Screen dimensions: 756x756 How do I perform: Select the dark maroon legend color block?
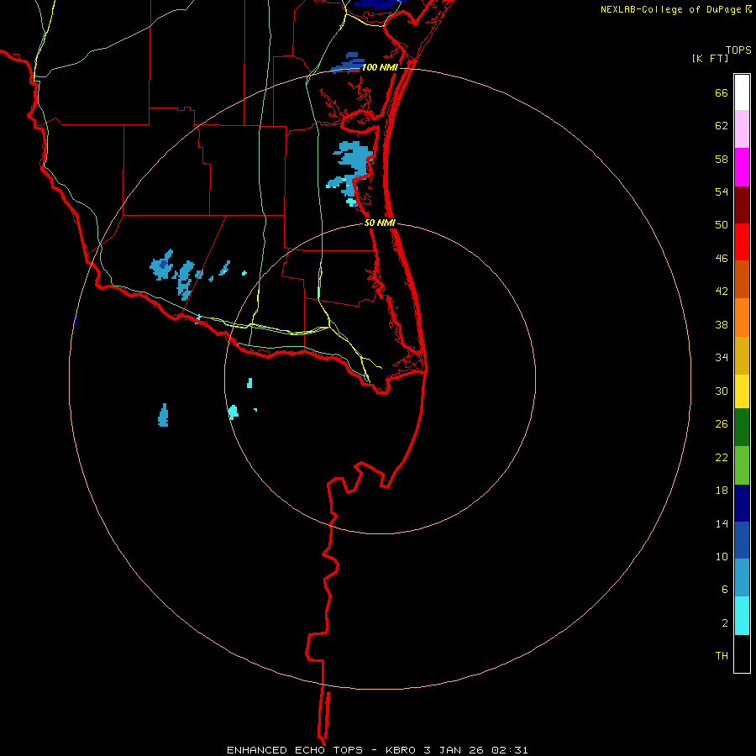click(x=742, y=205)
